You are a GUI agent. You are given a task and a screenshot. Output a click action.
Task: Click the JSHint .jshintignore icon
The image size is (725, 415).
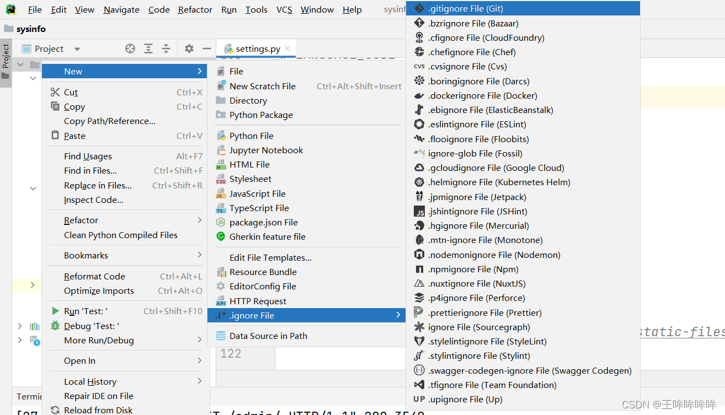pyautogui.click(x=419, y=211)
